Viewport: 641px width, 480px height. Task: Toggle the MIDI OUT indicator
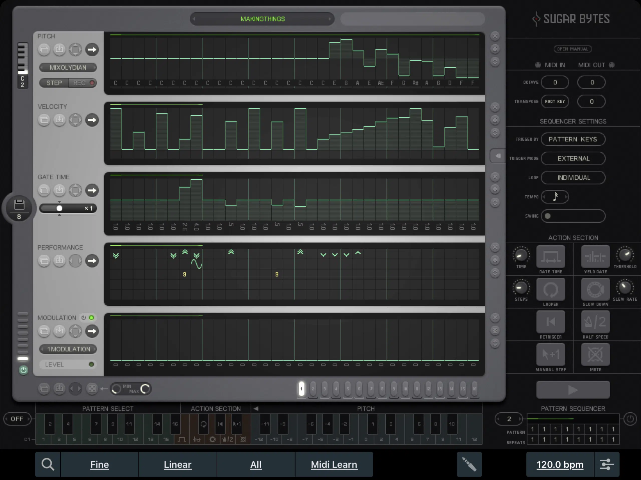[612, 65]
